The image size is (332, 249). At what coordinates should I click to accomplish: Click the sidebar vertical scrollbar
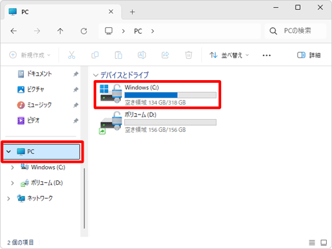pyautogui.click(x=84, y=199)
